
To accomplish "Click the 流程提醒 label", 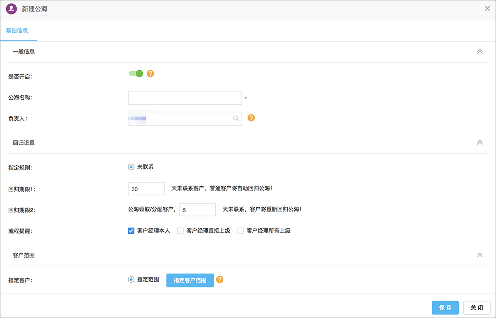I will pyautogui.click(x=21, y=231).
